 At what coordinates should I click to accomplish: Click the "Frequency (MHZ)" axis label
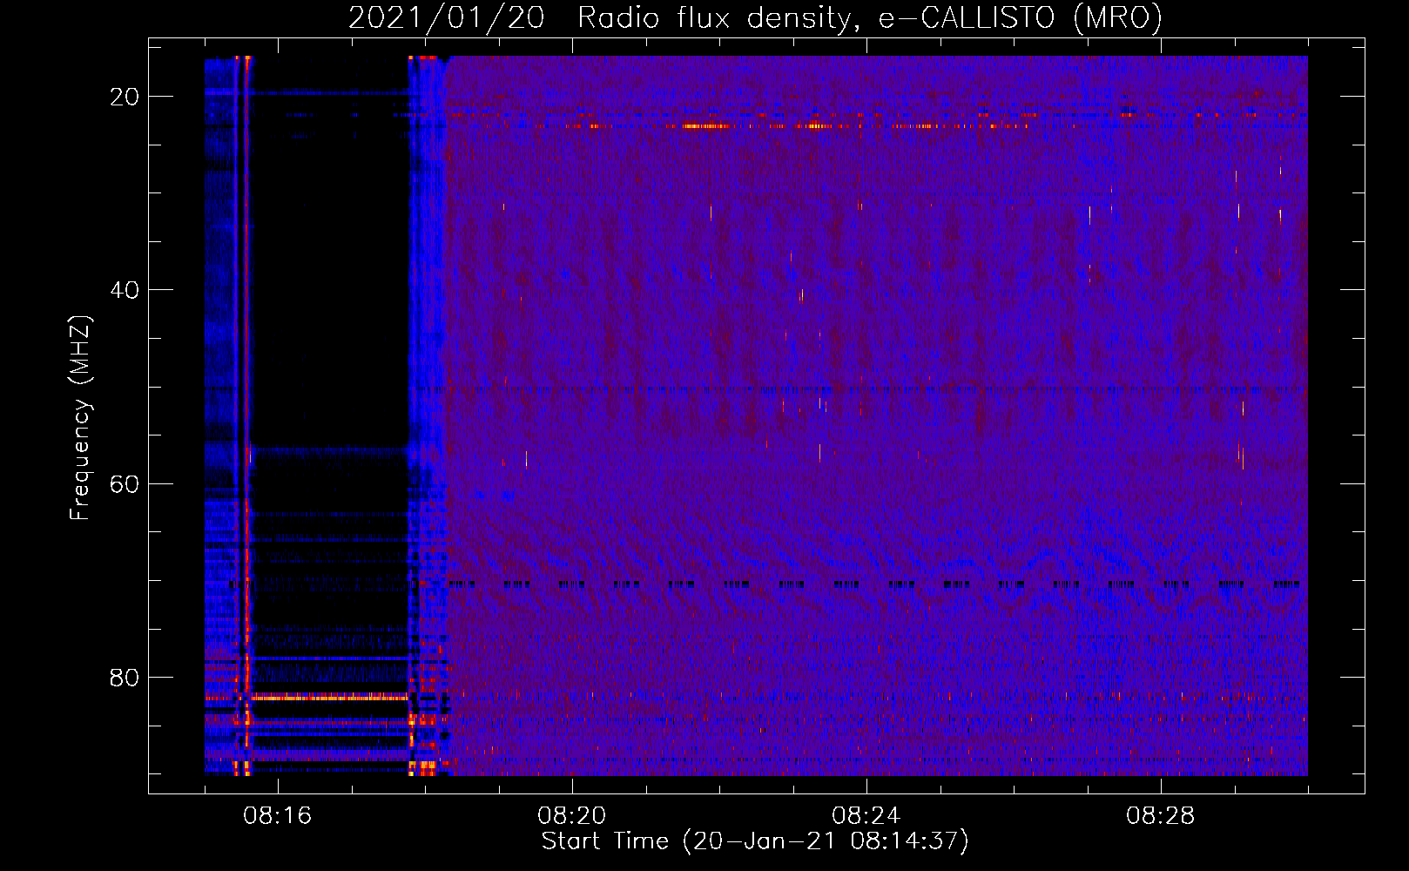click(x=80, y=418)
